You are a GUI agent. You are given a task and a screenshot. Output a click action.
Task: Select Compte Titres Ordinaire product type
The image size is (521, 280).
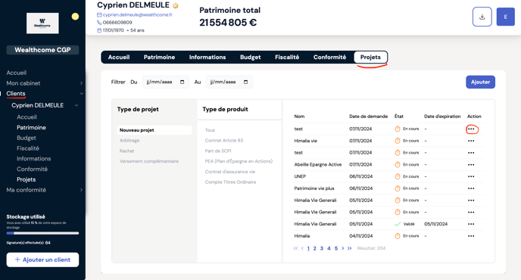click(x=230, y=182)
